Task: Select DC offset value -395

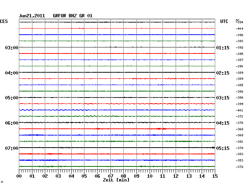Action: [x=239, y=54]
